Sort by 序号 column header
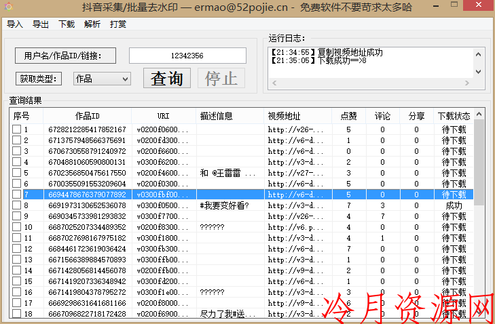Screen dimensions: 495x324 click(x=26, y=116)
